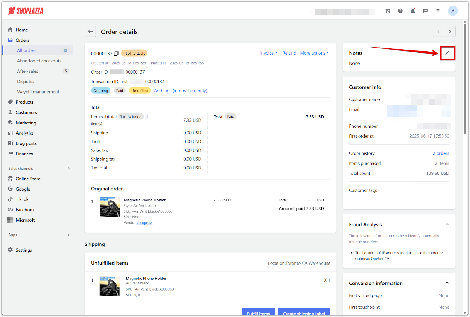
Task: Click the page vertical scrollbar
Action: click(465, 79)
